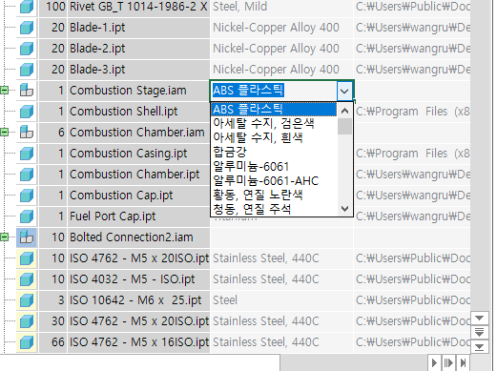The height and width of the screenshot is (371, 497).
Task: Select the Fuel Port Cap.ipt name cell
Action: coord(138,216)
